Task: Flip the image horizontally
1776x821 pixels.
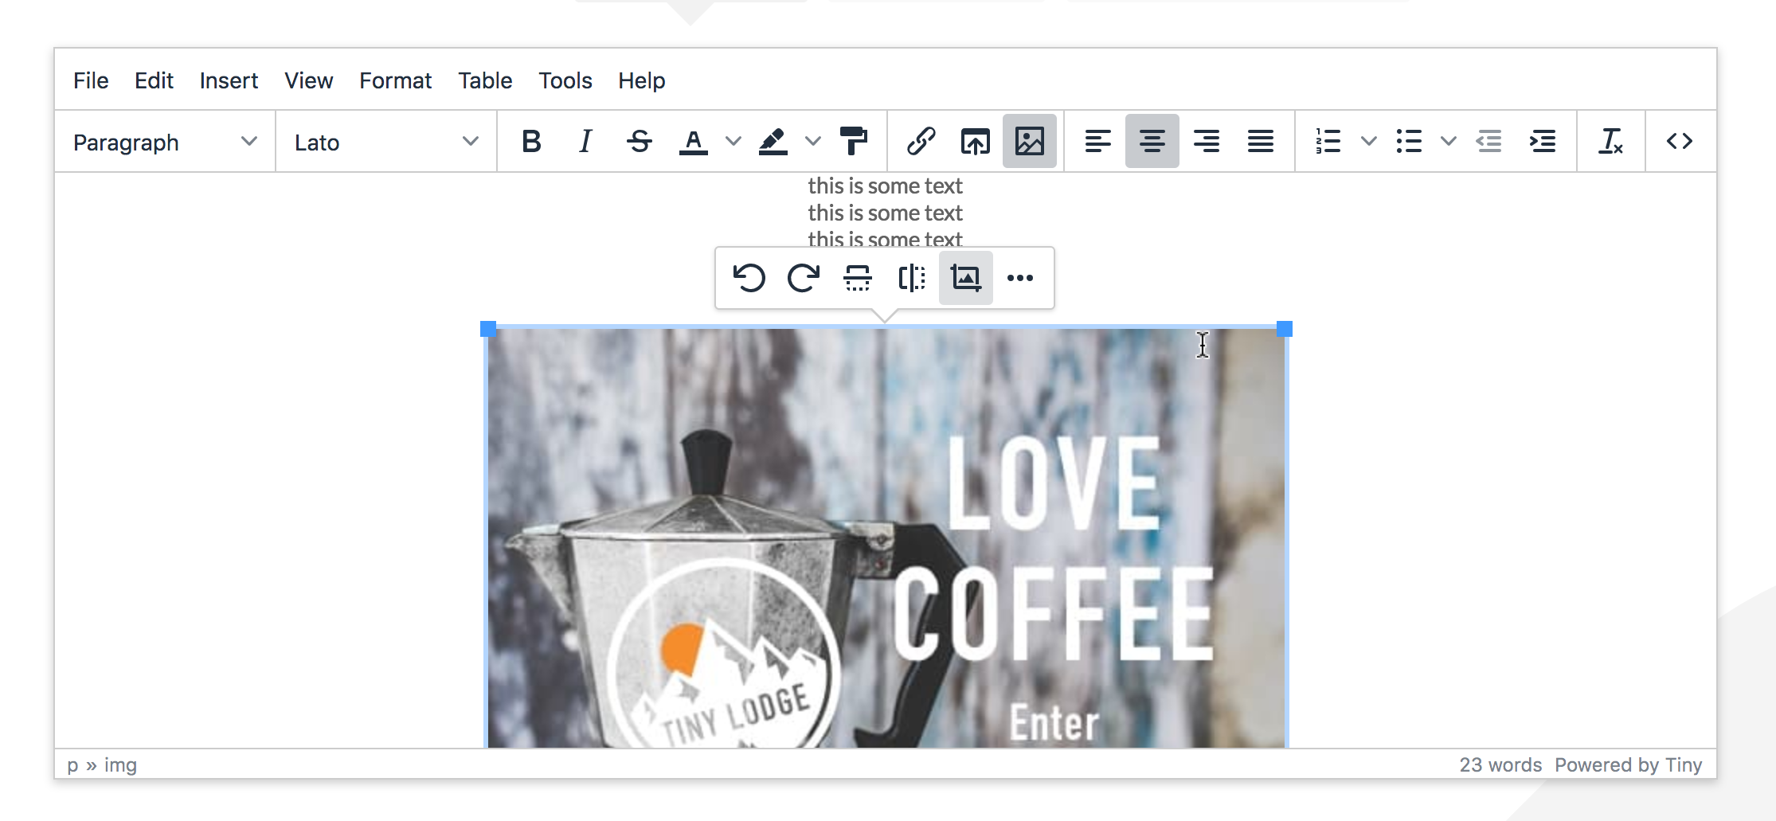Action: click(912, 278)
